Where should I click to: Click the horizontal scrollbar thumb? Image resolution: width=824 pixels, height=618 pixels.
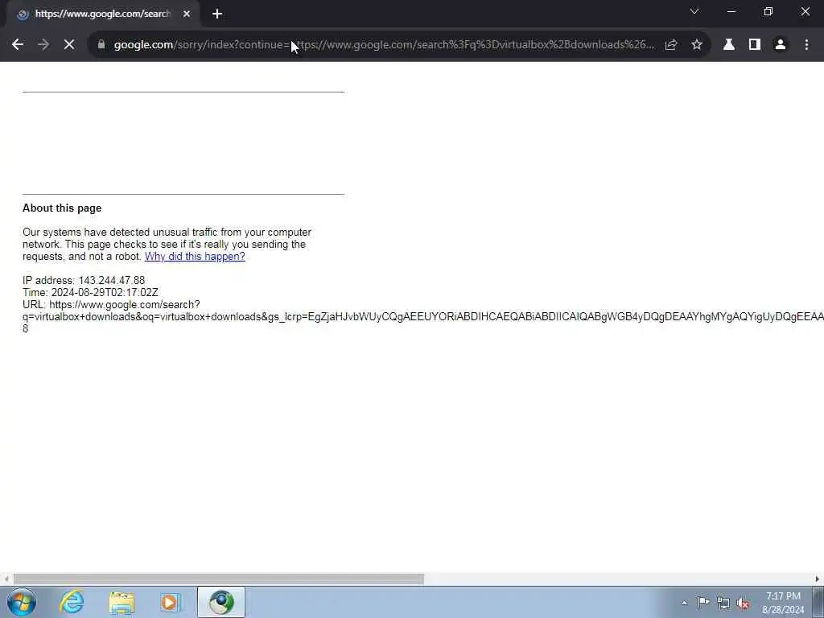219,579
